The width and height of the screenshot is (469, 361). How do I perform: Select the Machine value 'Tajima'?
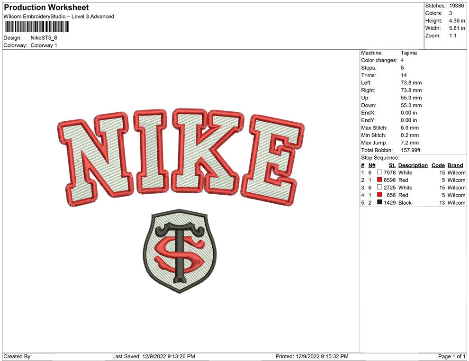point(408,53)
